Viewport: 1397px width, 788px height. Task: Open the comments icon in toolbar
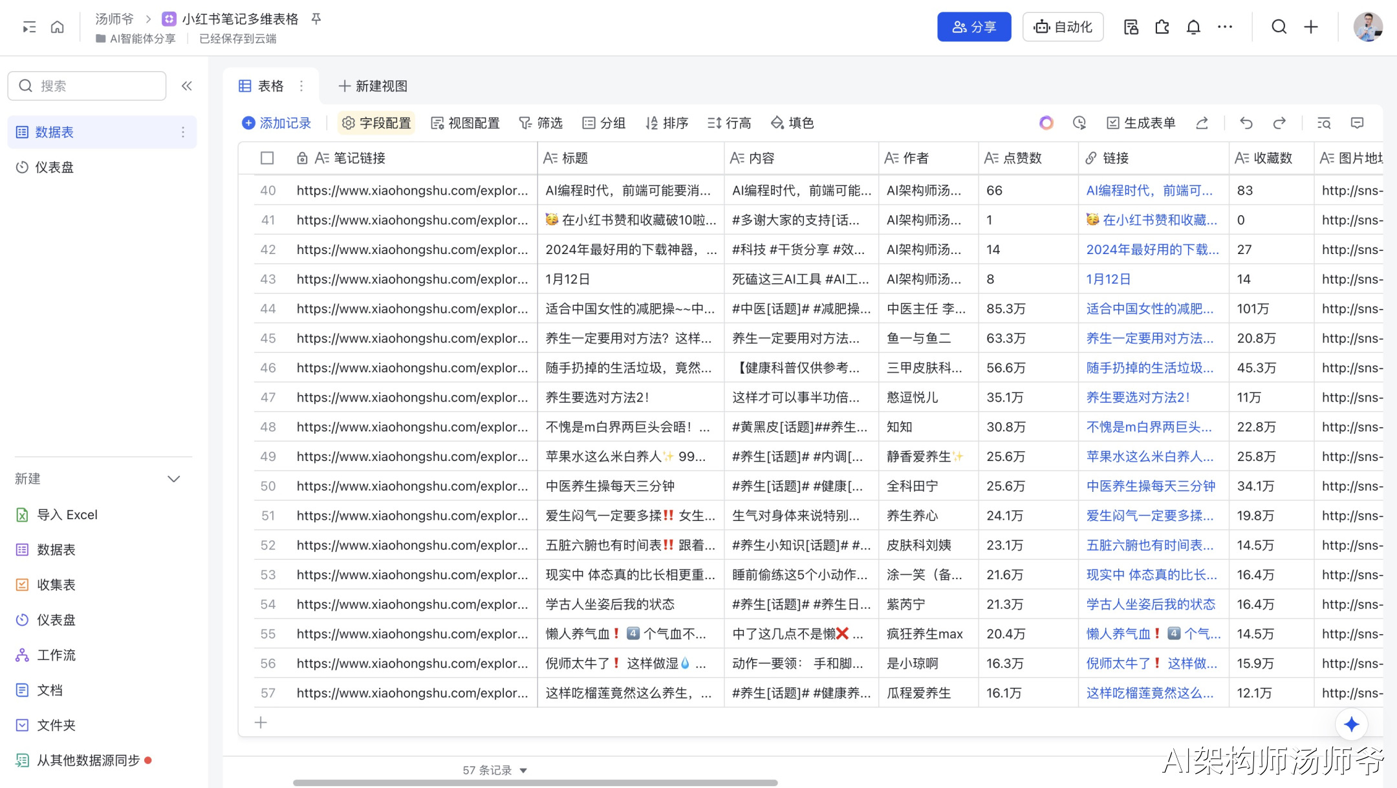coord(1357,123)
